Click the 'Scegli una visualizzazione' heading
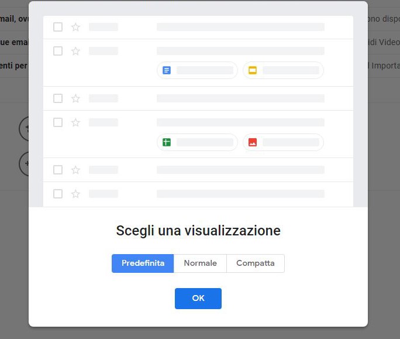 198,231
